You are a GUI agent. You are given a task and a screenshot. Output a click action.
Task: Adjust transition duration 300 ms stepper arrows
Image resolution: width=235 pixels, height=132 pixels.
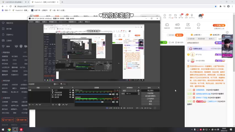point(139,94)
